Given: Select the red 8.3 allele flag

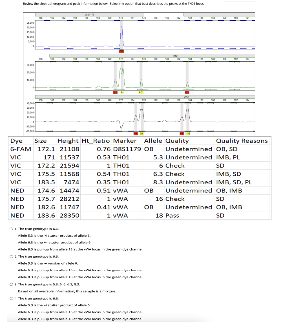Looking at the screenshot, I should [187, 92].
